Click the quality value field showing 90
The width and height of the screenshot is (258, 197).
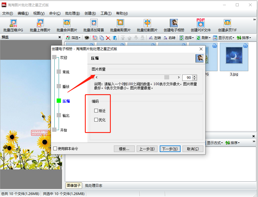[x=187, y=78]
